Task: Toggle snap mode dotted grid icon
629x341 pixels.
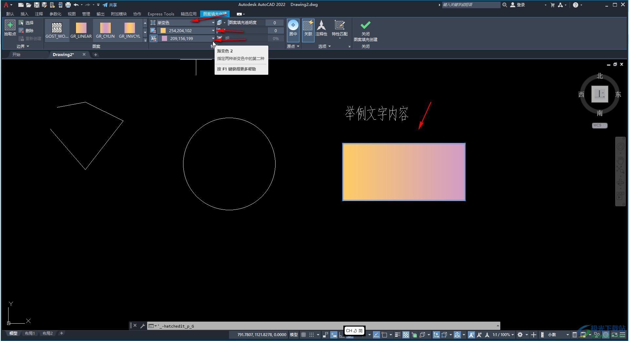Action: 312,335
